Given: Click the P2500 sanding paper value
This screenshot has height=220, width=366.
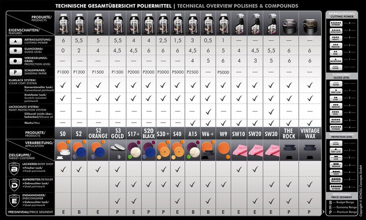Looking at the screenshot, I should coord(193,72).
